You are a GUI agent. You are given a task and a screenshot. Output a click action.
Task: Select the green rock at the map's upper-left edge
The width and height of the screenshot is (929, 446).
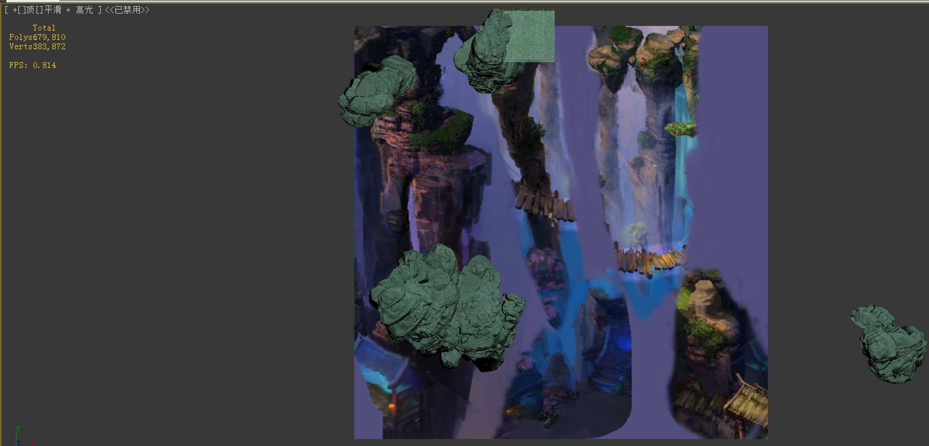click(376, 91)
